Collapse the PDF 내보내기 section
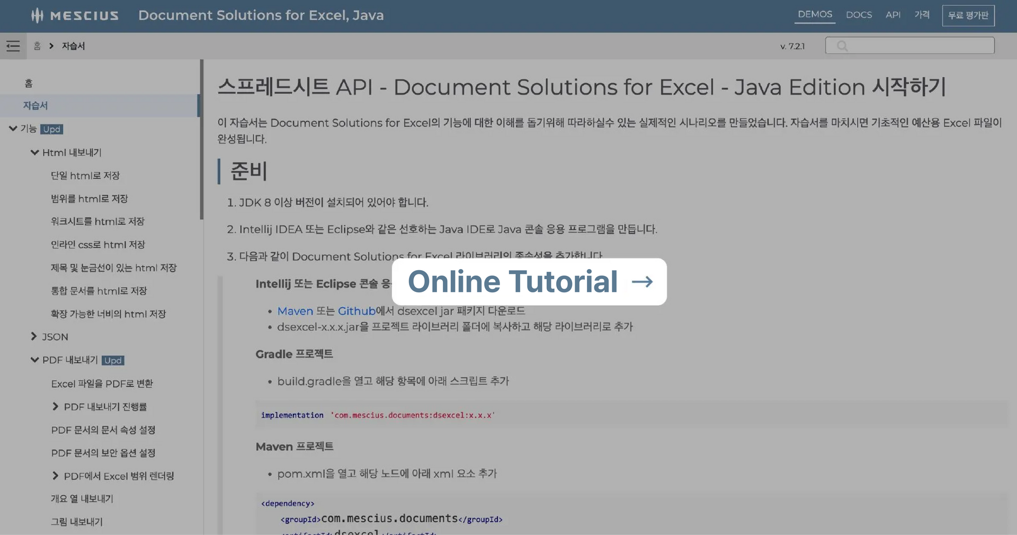Image resolution: width=1017 pixels, height=535 pixels. point(35,360)
